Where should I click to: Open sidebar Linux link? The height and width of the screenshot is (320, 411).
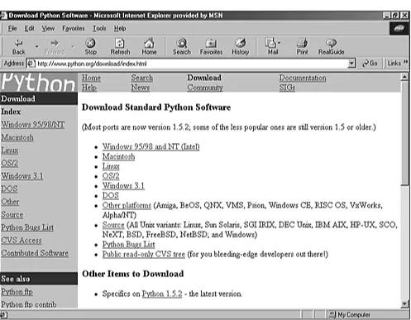[x=10, y=150]
